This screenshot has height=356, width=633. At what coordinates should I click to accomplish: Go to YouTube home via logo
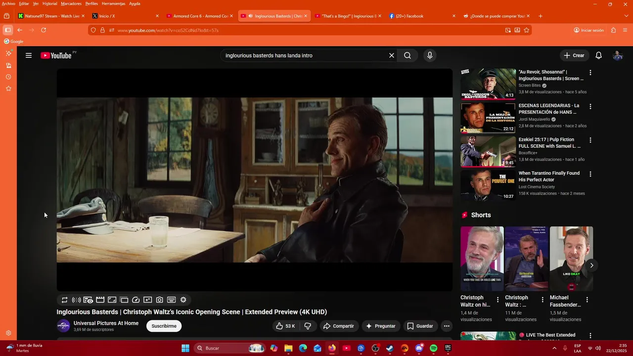[x=56, y=55]
